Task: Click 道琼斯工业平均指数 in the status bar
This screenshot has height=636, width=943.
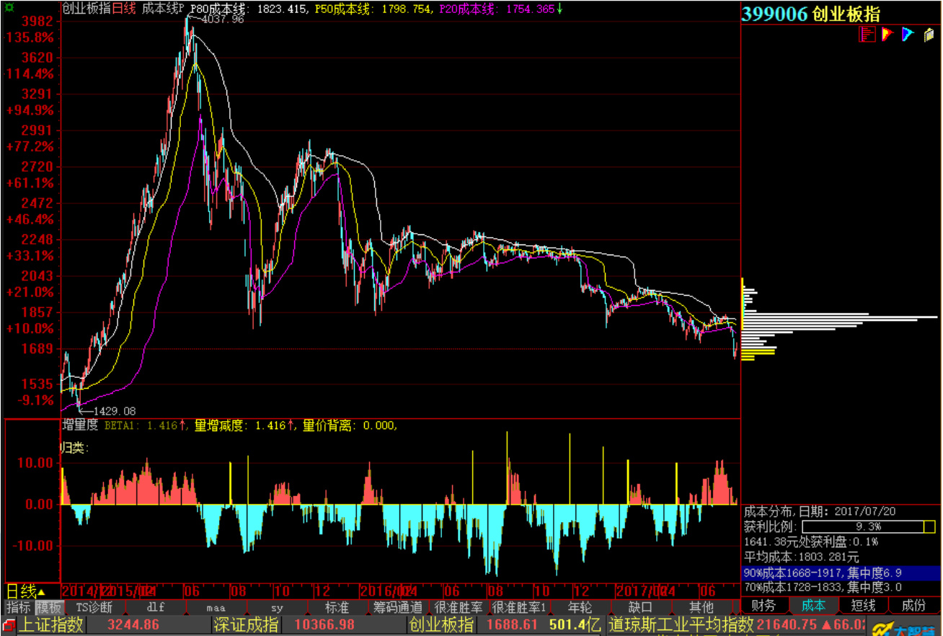Action: click(681, 624)
